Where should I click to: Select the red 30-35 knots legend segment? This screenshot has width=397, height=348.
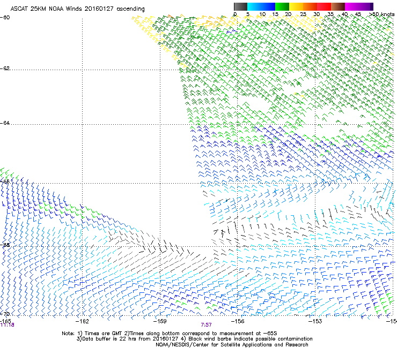click(324, 6)
